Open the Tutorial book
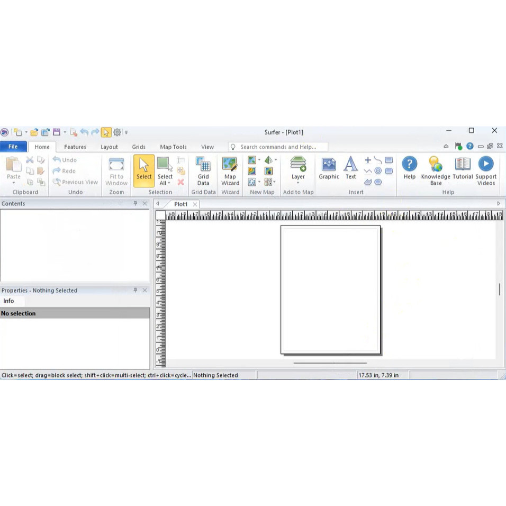 [x=463, y=168]
